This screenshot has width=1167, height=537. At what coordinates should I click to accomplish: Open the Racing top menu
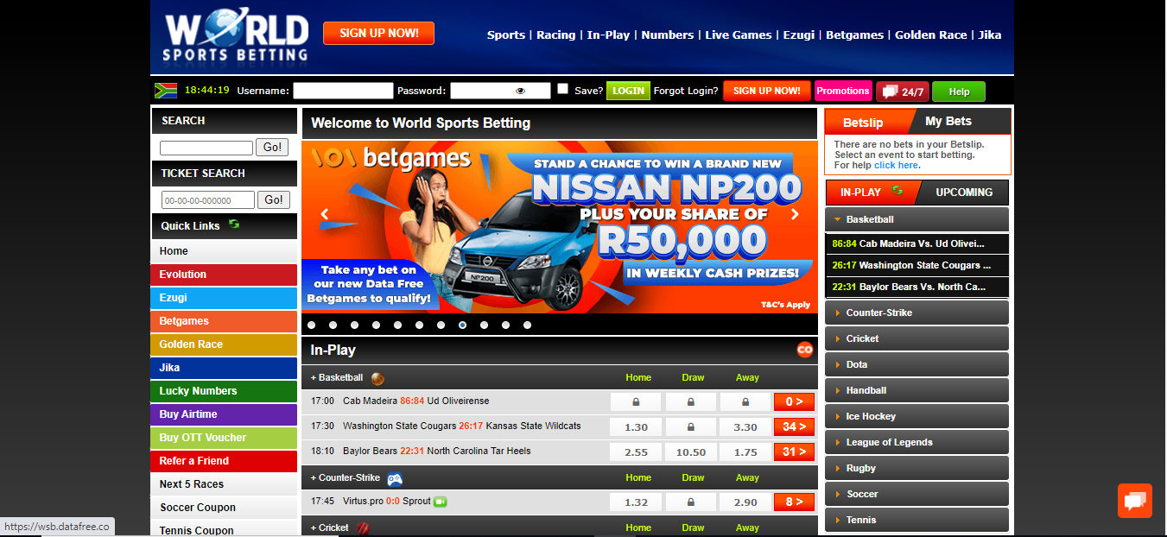[x=555, y=35]
